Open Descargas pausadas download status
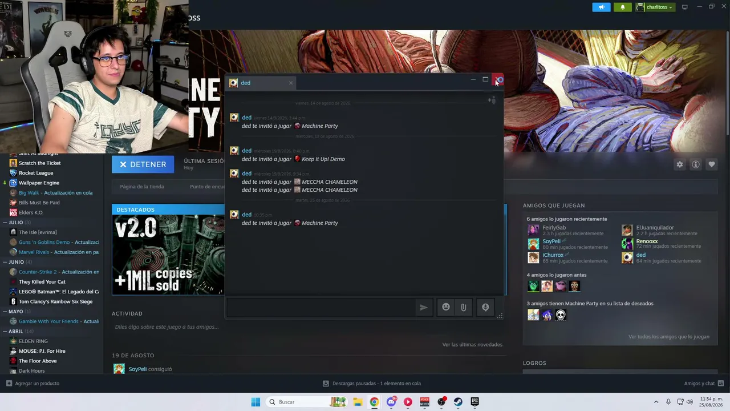 tap(372, 384)
